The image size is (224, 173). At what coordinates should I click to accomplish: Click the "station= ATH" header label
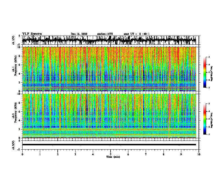tap(105, 34)
